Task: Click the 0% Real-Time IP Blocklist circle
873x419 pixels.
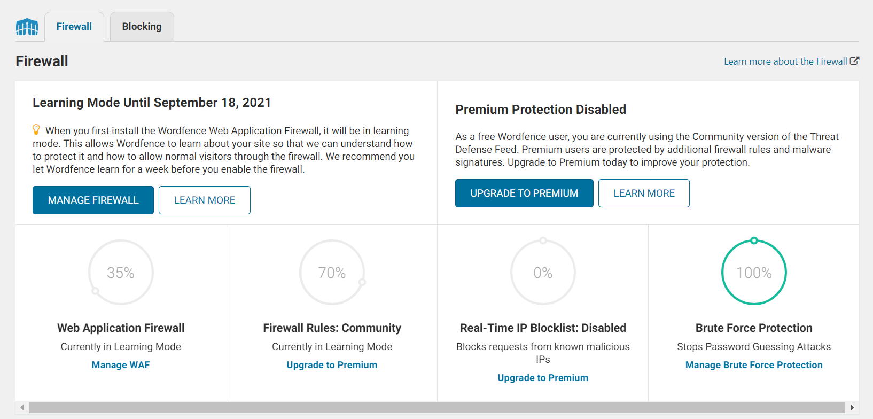Action: click(x=543, y=273)
